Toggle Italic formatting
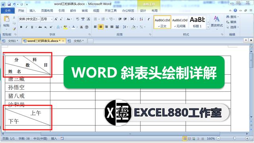 pyautogui.click(x=27, y=27)
